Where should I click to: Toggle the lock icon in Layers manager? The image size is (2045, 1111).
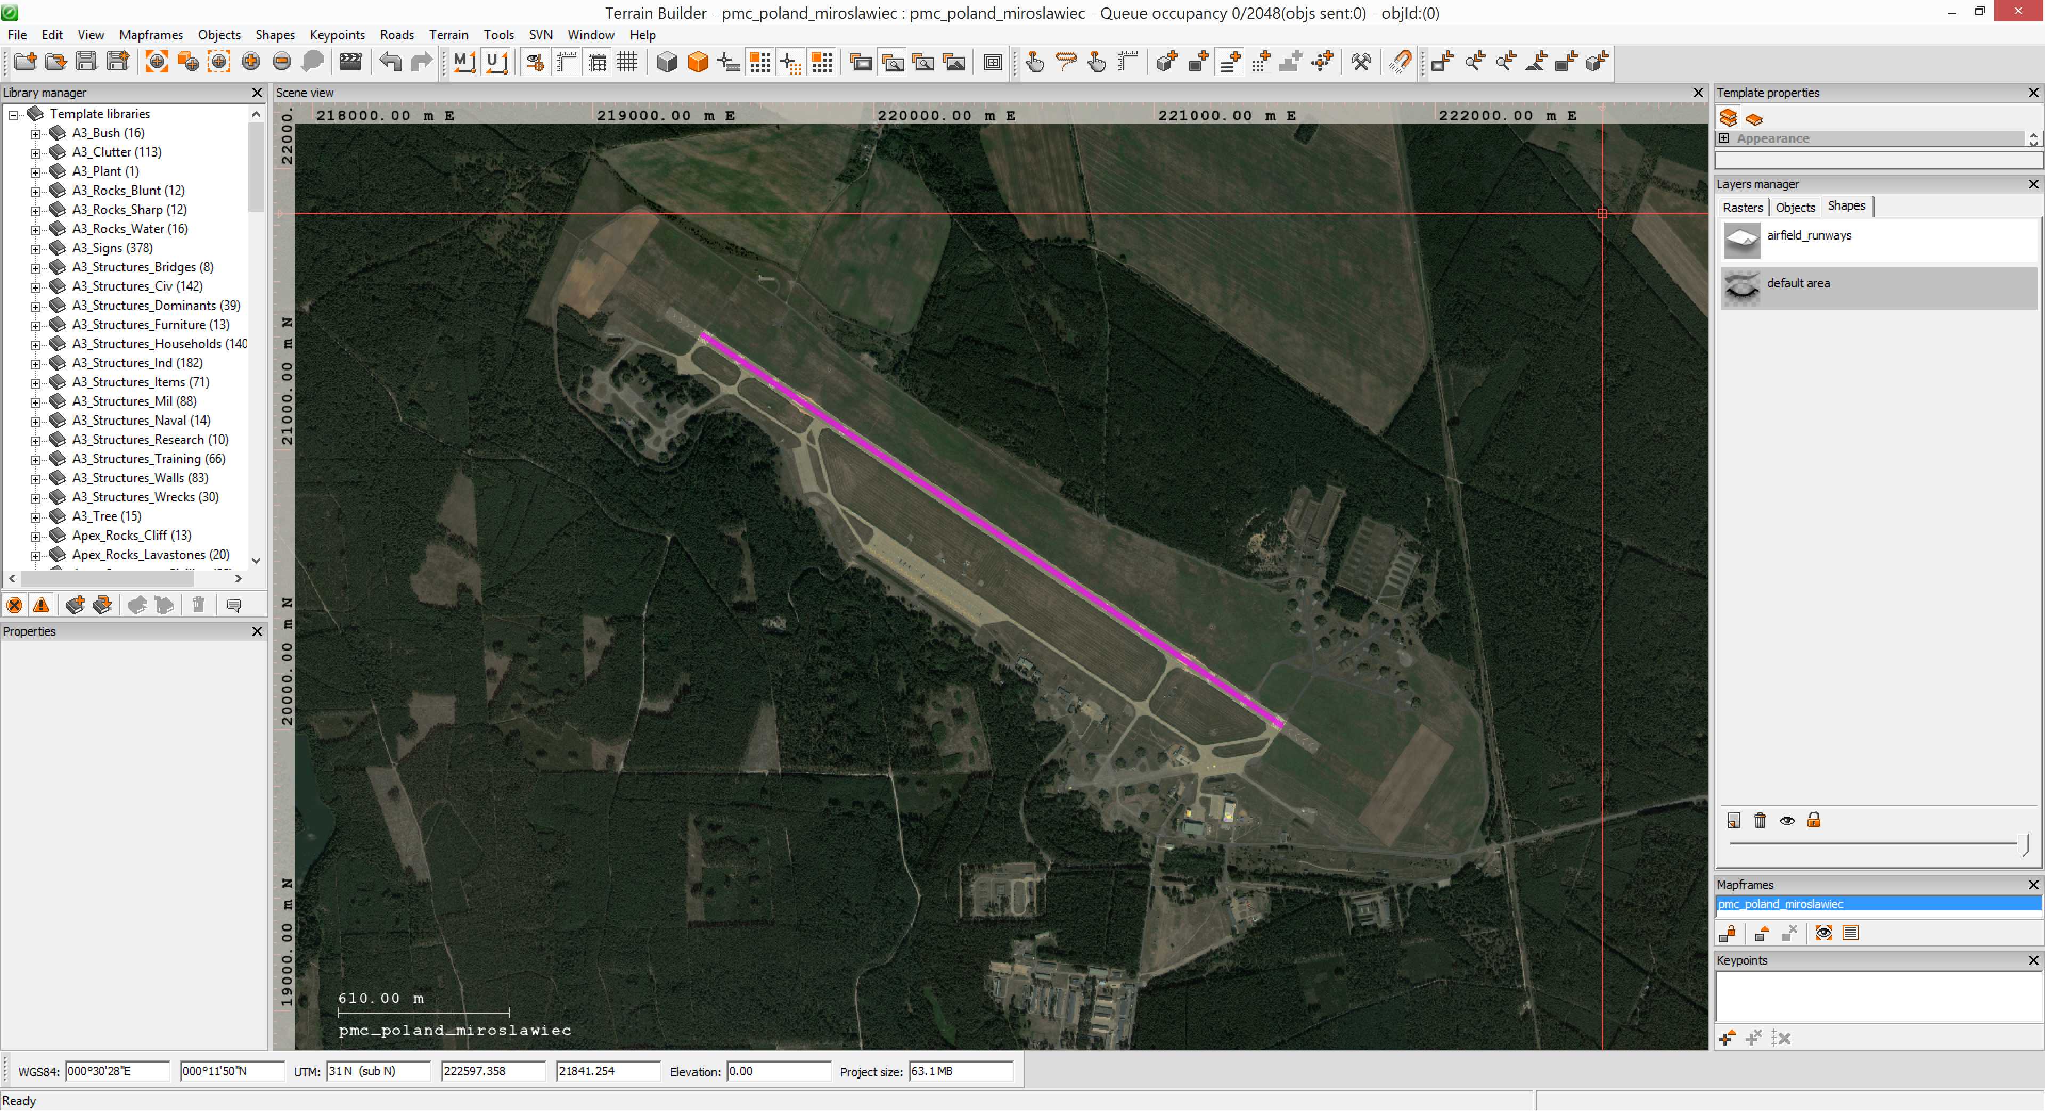1813,820
